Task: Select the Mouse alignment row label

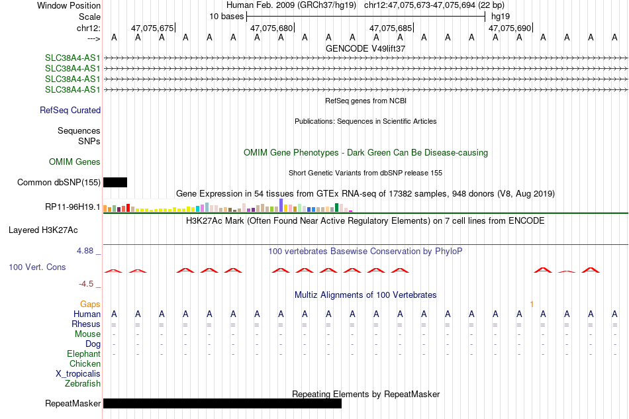Action: point(88,334)
